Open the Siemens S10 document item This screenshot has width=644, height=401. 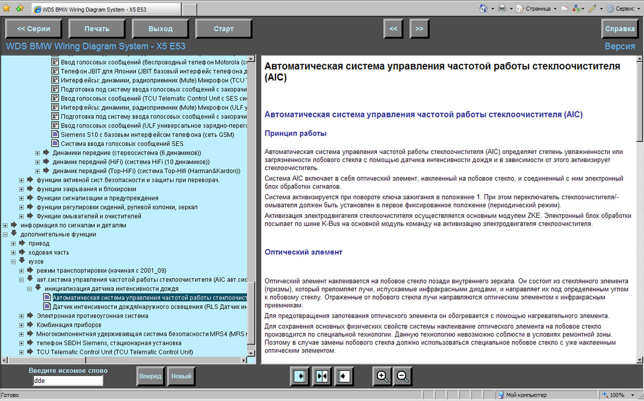point(147,135)
